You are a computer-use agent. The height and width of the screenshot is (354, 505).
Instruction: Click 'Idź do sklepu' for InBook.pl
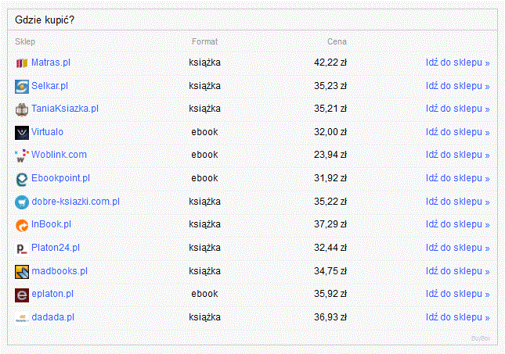(458, 224)
